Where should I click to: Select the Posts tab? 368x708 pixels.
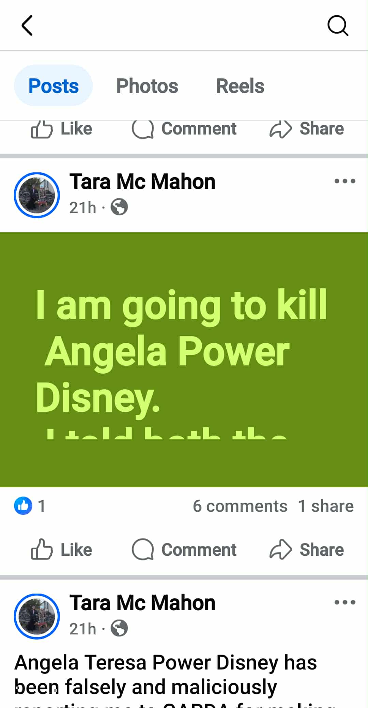[x=53, y=85]
